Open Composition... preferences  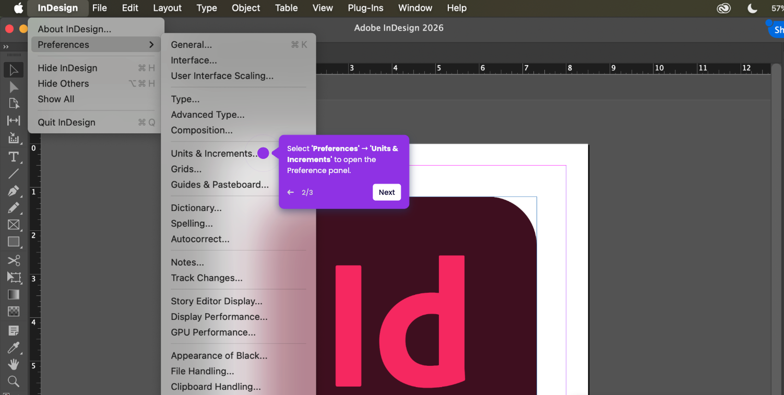click(x=239, y=130)
